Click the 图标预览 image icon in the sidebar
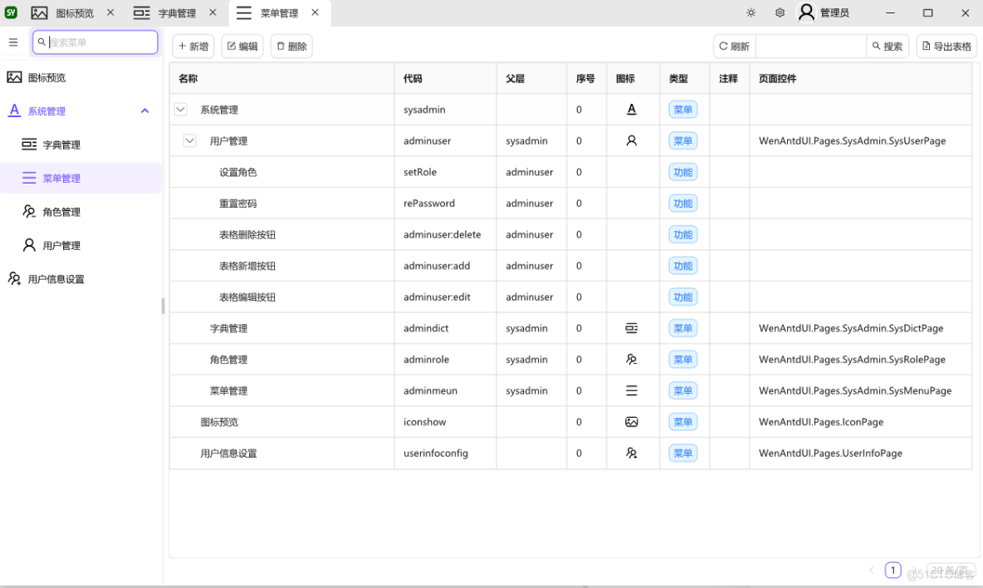This screenshot has width=983, height=588. coord(13,77)
